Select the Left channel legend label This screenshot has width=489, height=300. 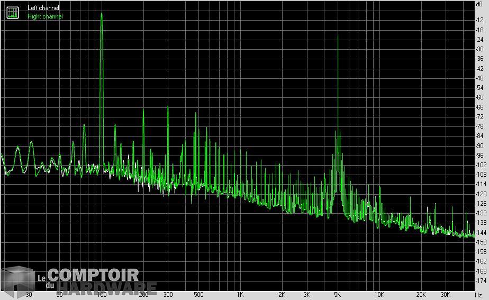43,8
